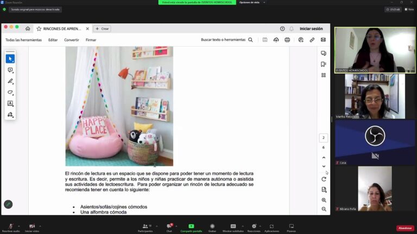The width and height of the screenshot is (417, 234).
Task: Expand Participantes options arrow
Action: (x=156, y=226)
